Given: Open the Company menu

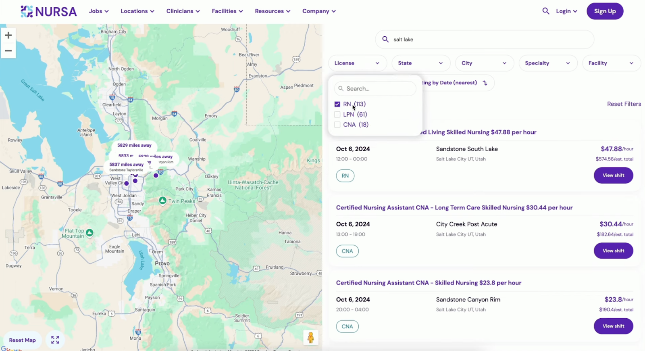Looking at the screenshot, I should coord(319,11).
